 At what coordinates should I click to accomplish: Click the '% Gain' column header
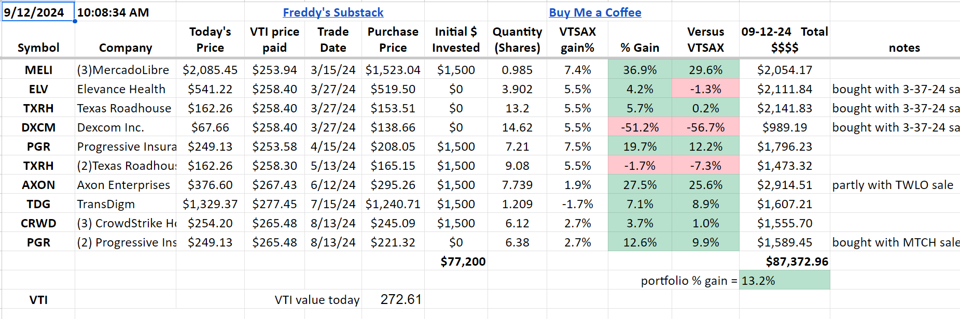639,48
